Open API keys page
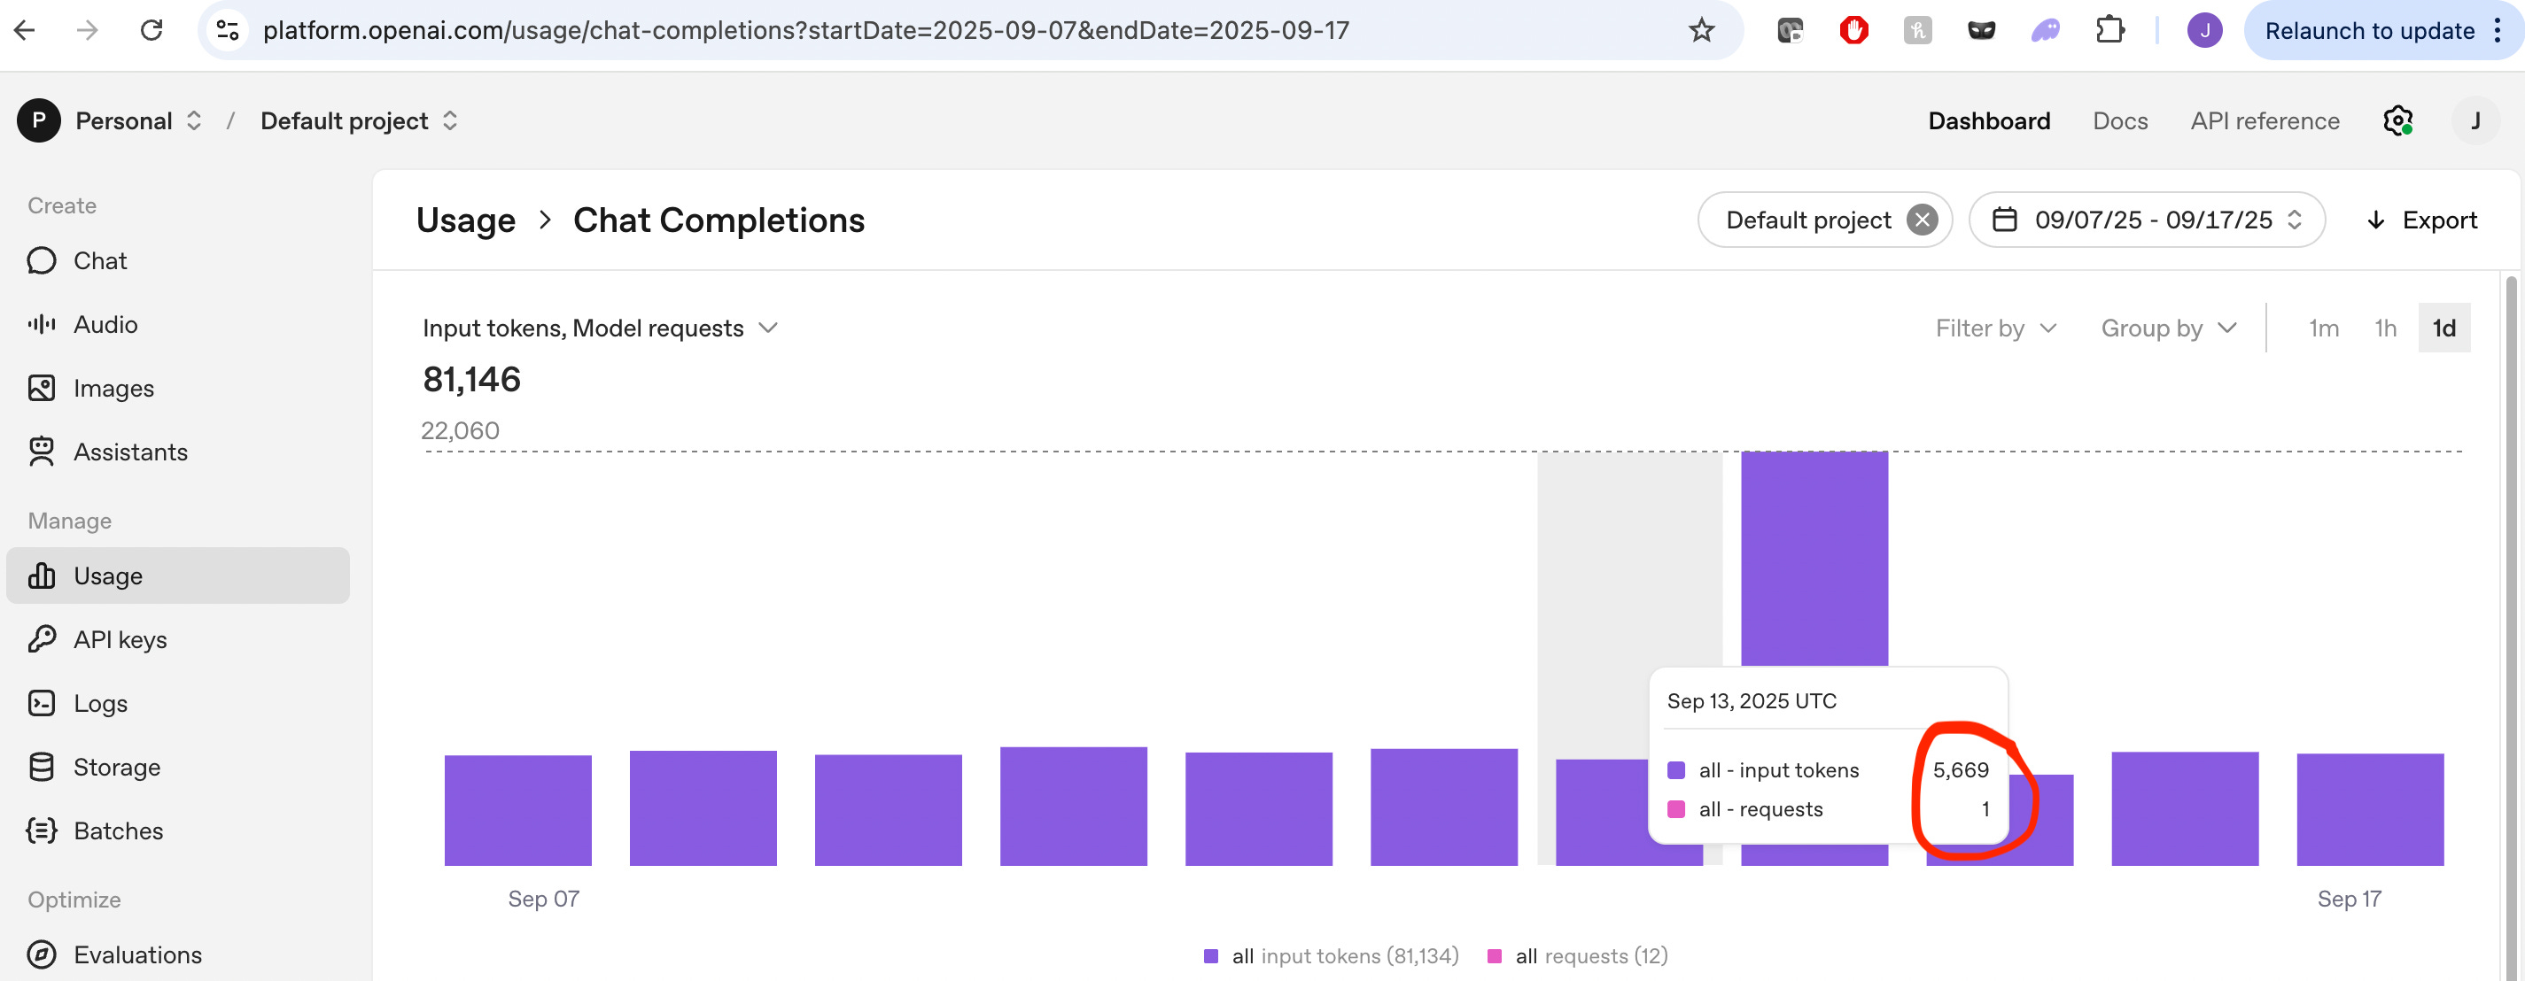The image size is (2525, 981). point(120,640)
